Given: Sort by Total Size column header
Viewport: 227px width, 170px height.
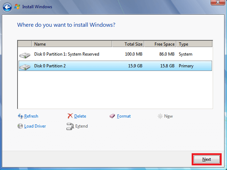Looking at the screenshot, I should coord(128,44).
